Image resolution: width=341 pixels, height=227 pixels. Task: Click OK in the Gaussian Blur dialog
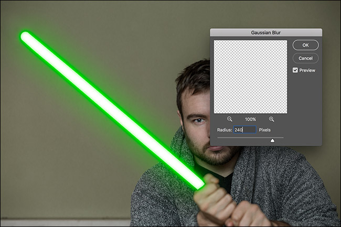point(305,45)
